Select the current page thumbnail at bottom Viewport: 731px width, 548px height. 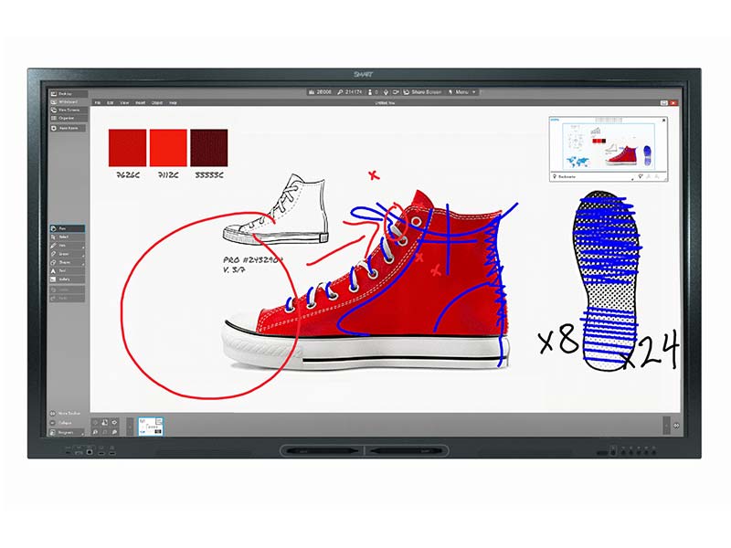(x=151, y=427)
